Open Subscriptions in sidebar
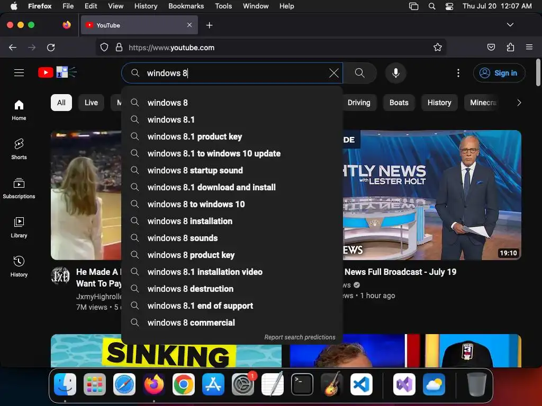This screenshot has width=542, height=406. click(x=19, y=188)
